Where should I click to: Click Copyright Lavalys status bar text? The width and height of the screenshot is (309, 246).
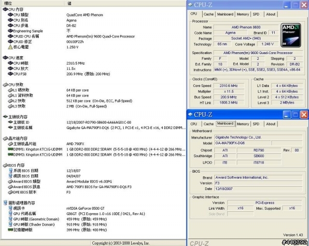121,243
